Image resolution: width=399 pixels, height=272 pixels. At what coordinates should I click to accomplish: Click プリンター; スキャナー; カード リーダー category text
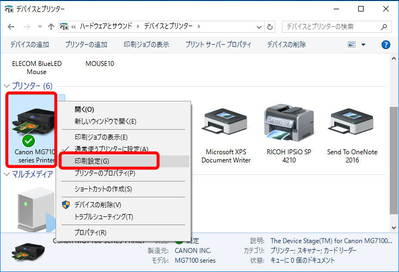click(313, 251)
